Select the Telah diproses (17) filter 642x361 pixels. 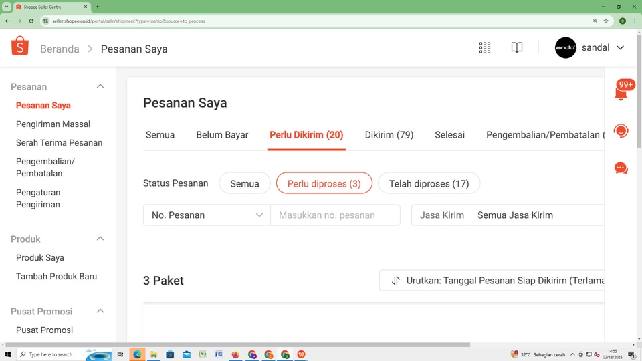pyautogui.click(x=429, y=183)
